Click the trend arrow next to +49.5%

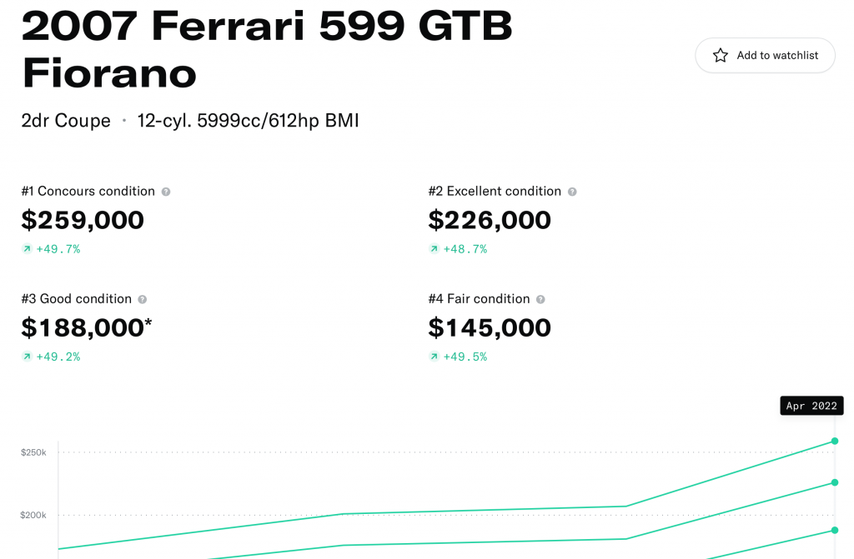click(x=434, y=357)
